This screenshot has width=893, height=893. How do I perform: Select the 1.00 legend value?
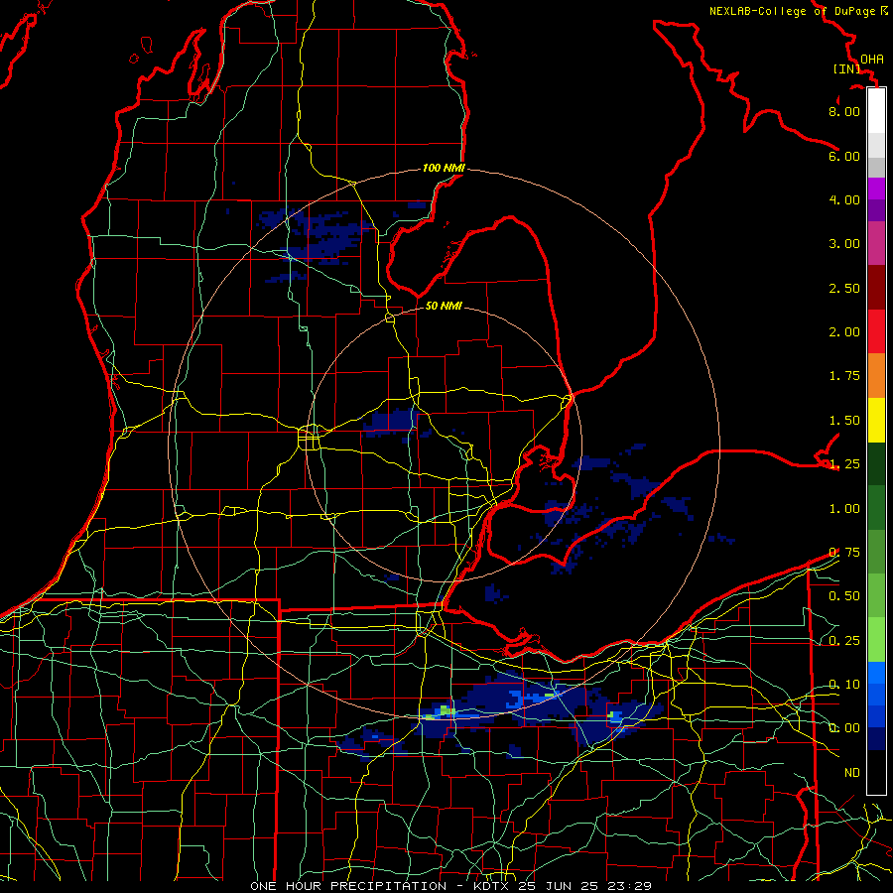coord(844,509)
